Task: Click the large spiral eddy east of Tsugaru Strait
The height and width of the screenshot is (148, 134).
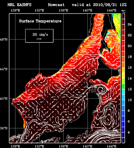Action: 102,89
